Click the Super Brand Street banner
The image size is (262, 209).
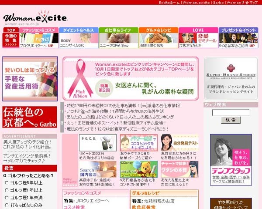coord(231,78)
